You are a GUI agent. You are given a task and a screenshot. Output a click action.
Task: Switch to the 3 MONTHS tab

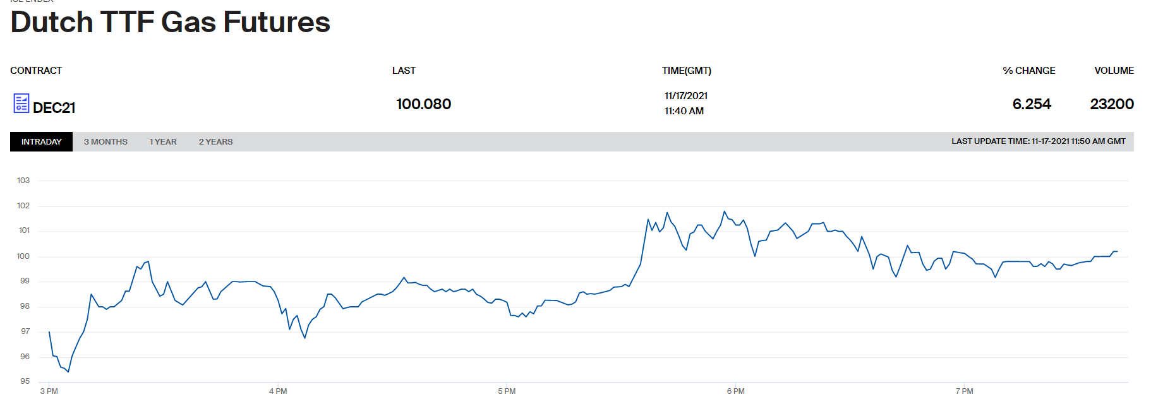coord(105,142)
